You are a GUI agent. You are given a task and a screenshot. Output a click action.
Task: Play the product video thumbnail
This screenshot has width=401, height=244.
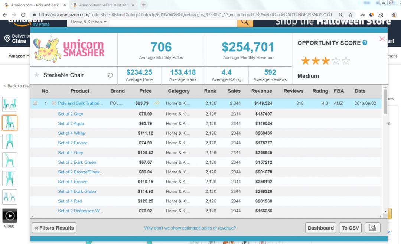pos(10,216)
